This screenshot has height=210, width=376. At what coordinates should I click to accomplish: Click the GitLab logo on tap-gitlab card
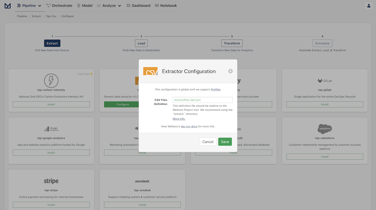click(x=325, y=81)
